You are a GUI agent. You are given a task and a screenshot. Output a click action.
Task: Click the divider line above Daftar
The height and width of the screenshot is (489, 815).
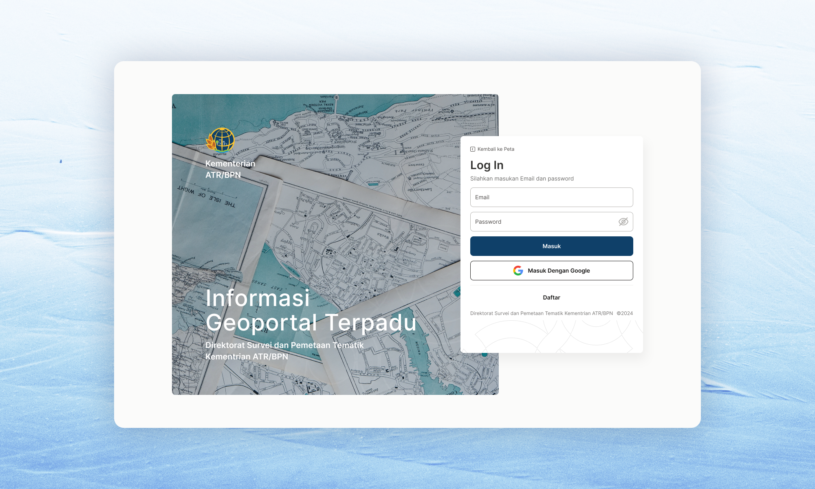pyautogui.click(x=551, y=285)
